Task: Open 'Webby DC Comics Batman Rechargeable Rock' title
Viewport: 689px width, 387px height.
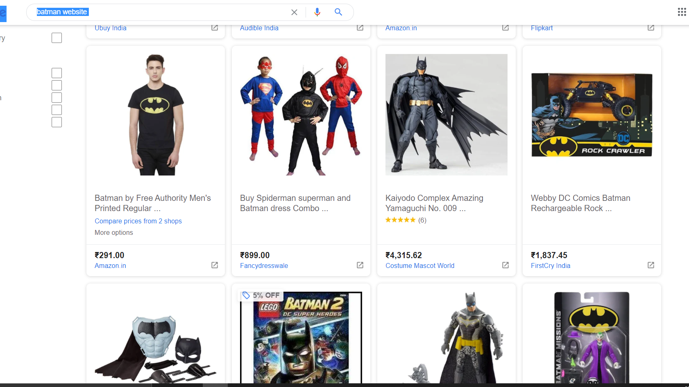Action: [x=580, y=203]
